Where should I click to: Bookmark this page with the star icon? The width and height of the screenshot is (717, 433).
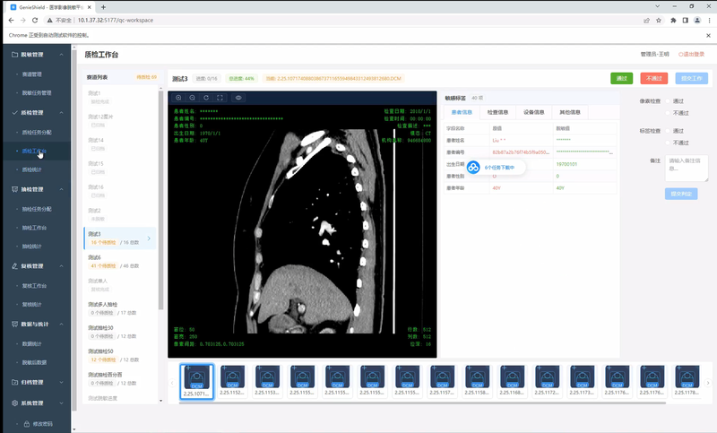659,20
